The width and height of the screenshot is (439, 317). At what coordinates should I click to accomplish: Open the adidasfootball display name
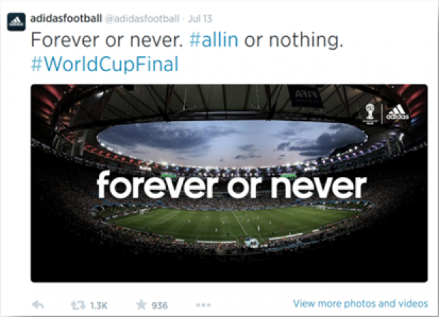(66, 18)
